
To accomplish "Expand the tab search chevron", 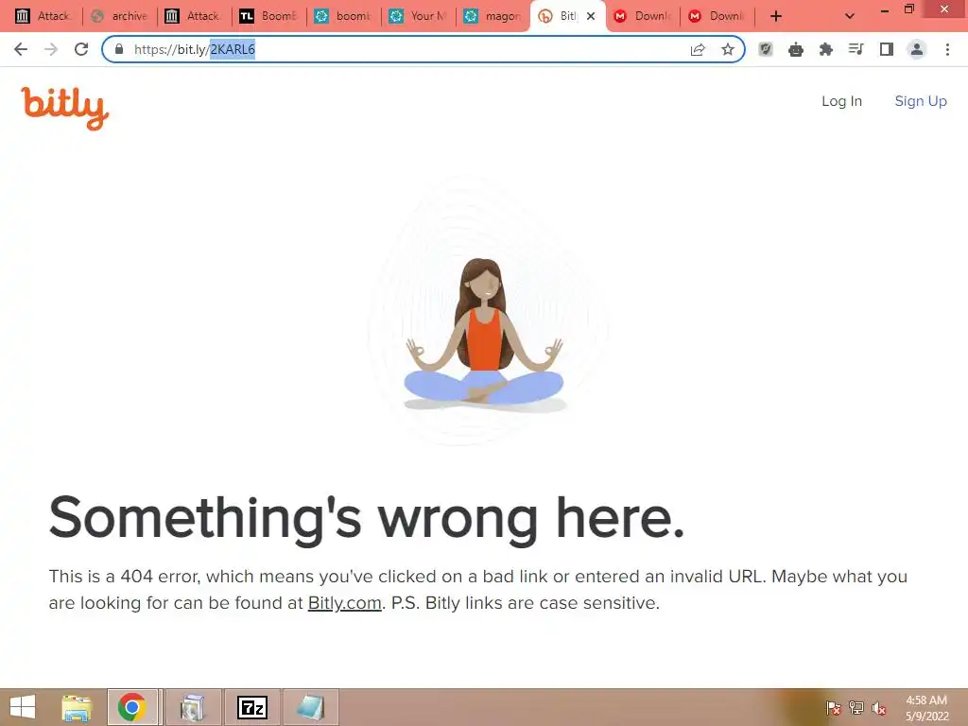I will coord(850,16).
